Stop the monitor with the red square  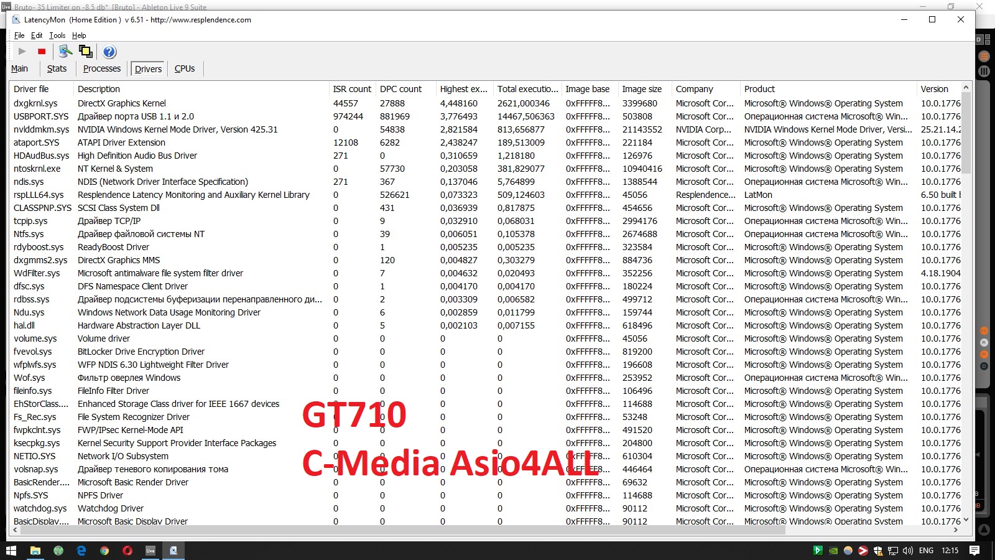pyautogui.click(x=42, y=52)
